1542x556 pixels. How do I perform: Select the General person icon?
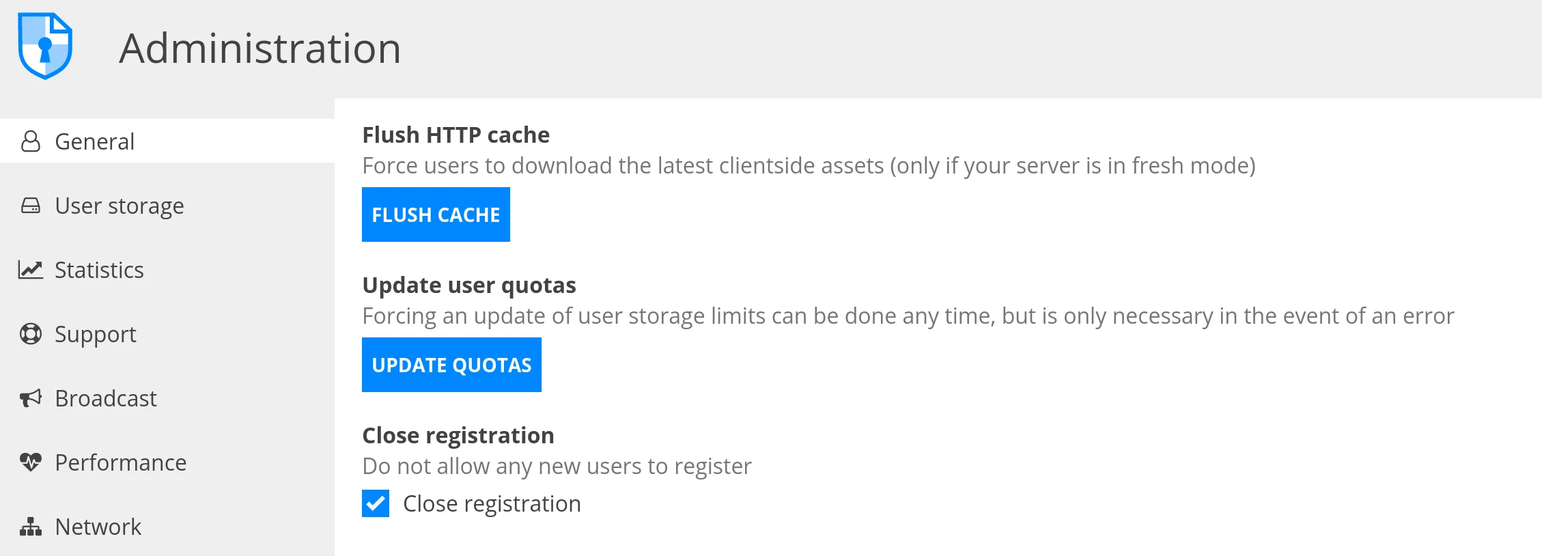[x=30, y=141]
